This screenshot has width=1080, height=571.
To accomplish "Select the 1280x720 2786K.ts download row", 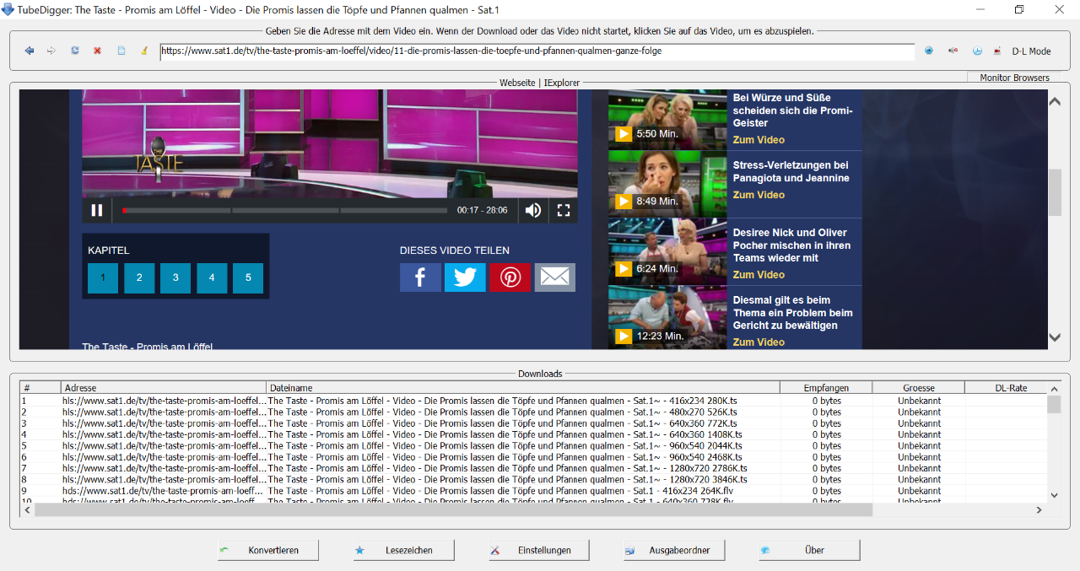I will coord(533,468).
